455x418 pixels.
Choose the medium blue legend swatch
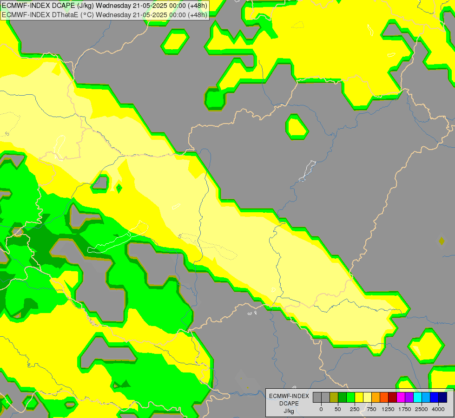click(435, 398)
